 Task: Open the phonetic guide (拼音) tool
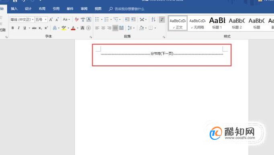coord(83,19)
